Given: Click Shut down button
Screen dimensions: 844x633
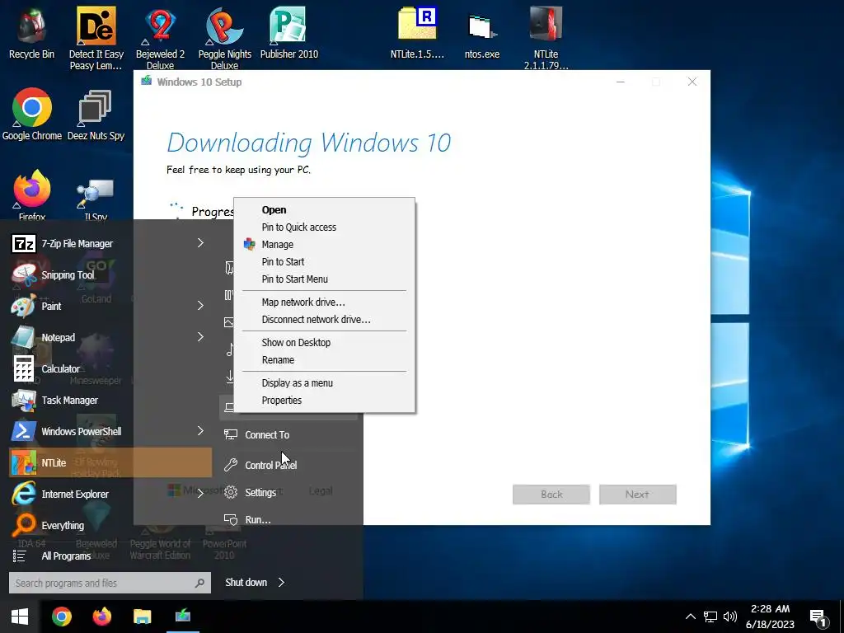Looking at the screenshot, I should [x=246, y=583].
